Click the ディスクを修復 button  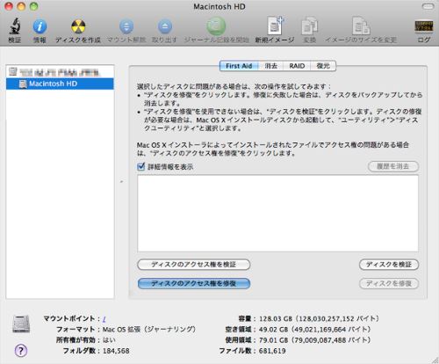click(389, 283)
